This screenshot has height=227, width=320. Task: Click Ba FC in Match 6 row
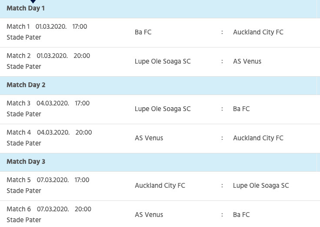241,215
